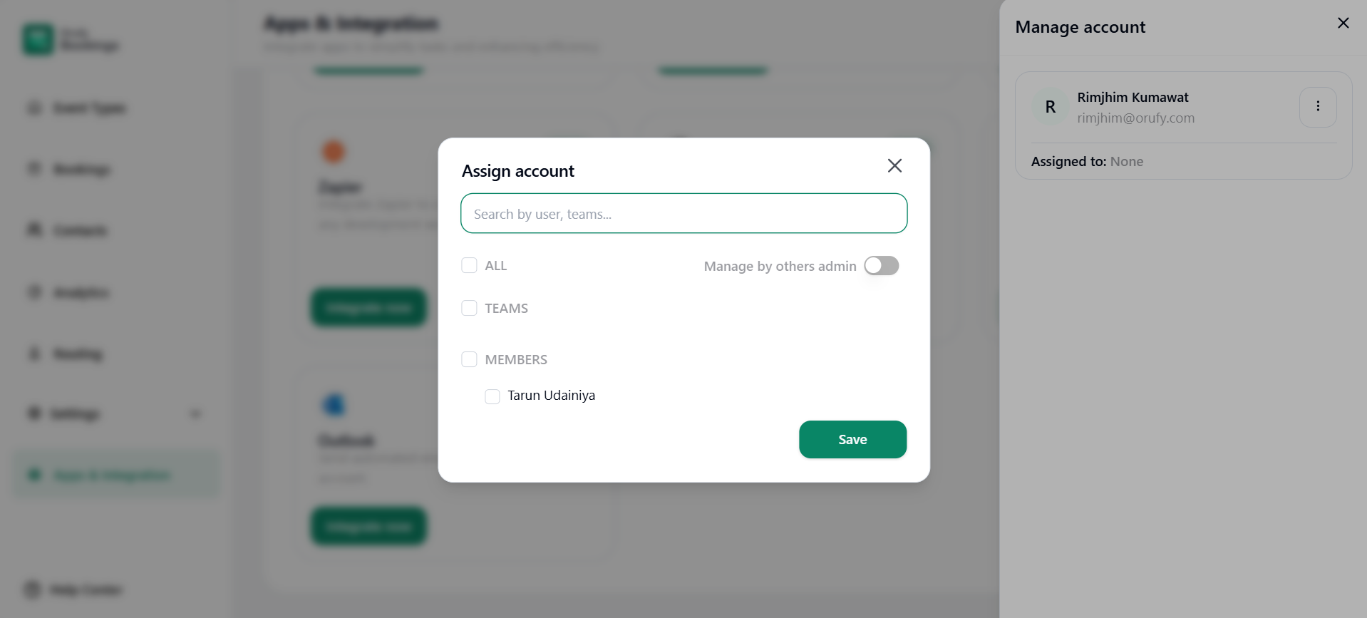Viewport: 1367px width, 618px height.
Task: Click the orange Zapier app icon
Action: coord(334,152)
